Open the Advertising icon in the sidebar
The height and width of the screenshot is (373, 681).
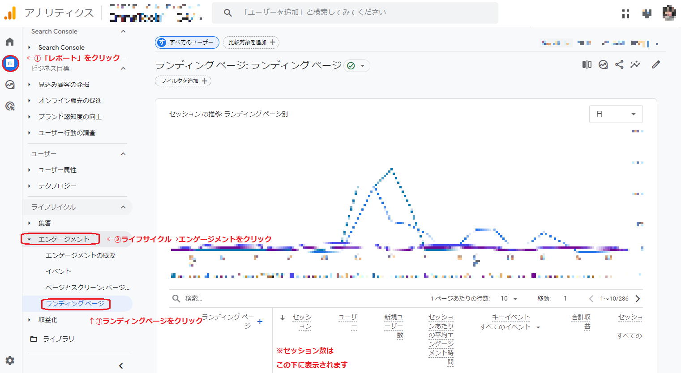click(x=10, y=106)
